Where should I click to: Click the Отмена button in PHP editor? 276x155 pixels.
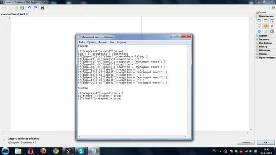tap(246, 143)
